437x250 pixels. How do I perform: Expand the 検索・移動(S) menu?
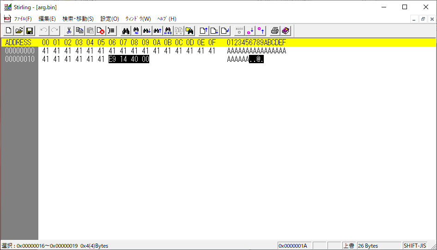click(78, 19)
